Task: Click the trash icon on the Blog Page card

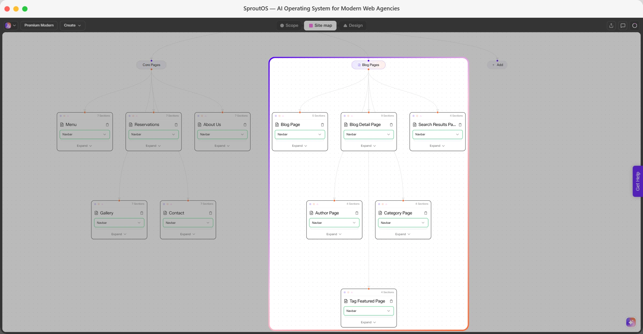Action: (x=323, y=125)
